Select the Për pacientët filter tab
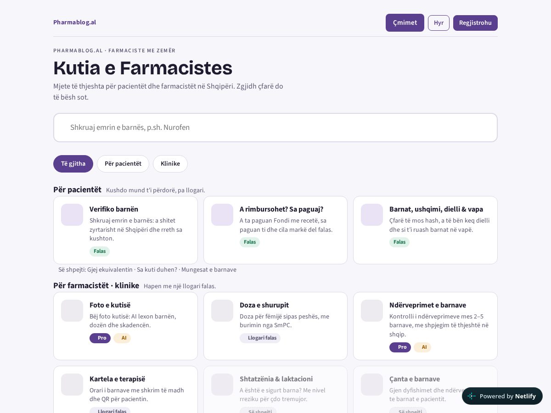The height and width of the screenshot is (413, 551). 123,164
